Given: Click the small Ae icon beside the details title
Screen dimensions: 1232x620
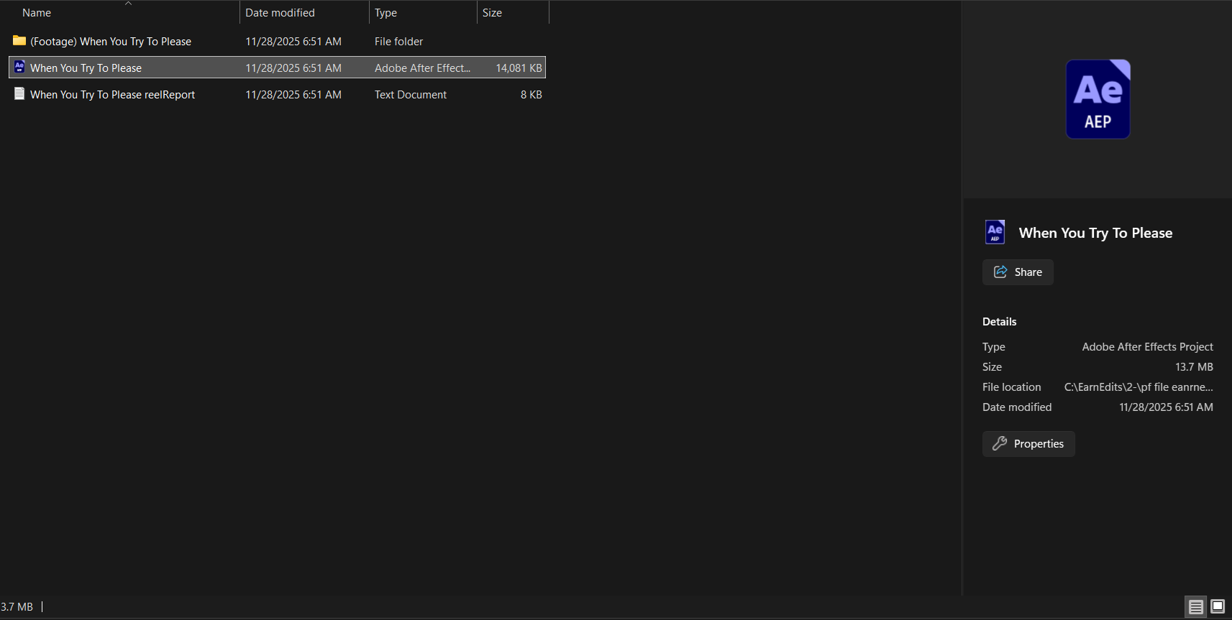Looking at the screenshot, I should tap(995, 233).
